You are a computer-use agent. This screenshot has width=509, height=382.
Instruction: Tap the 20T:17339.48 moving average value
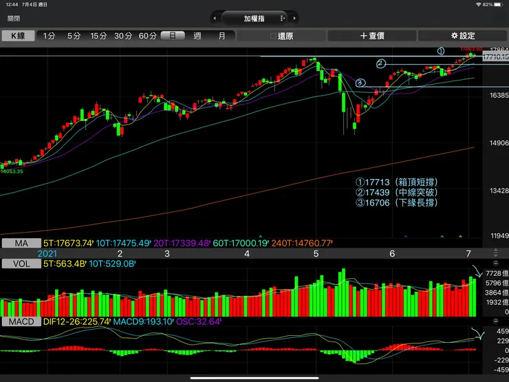click(x=182, y=243)
